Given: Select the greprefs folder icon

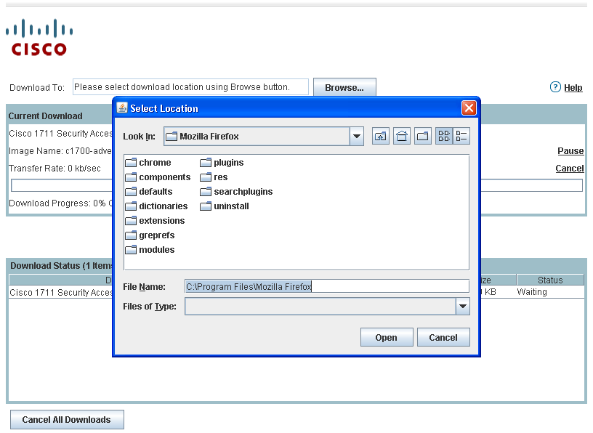Looking at the screenshot, I should pyautogui.click(x=131, y=235).
